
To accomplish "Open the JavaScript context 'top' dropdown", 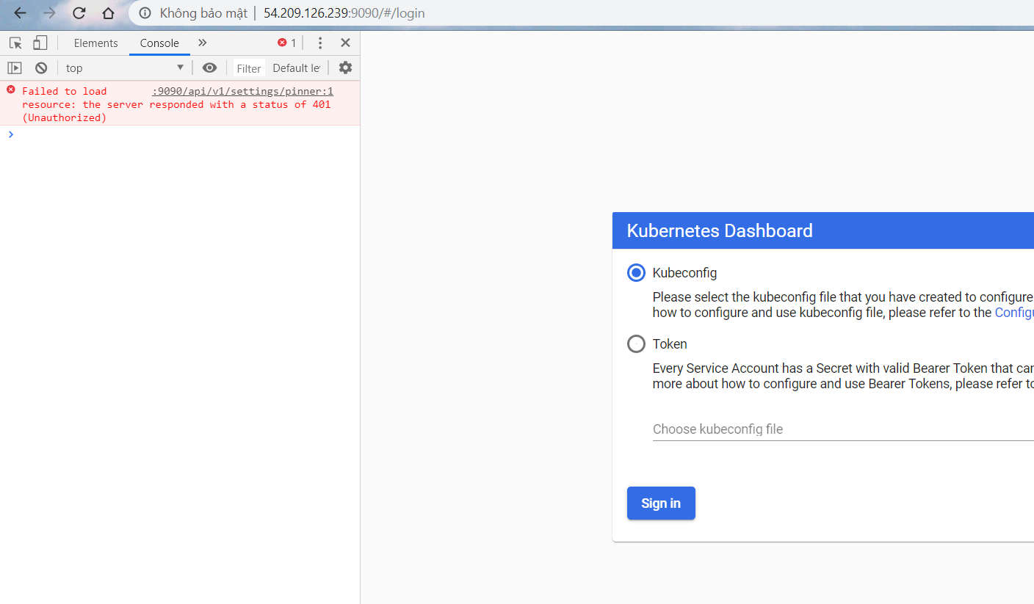I will [124, 68].
